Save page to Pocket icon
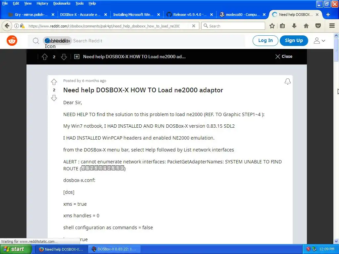339x254 pixels. tap(318, 26)
